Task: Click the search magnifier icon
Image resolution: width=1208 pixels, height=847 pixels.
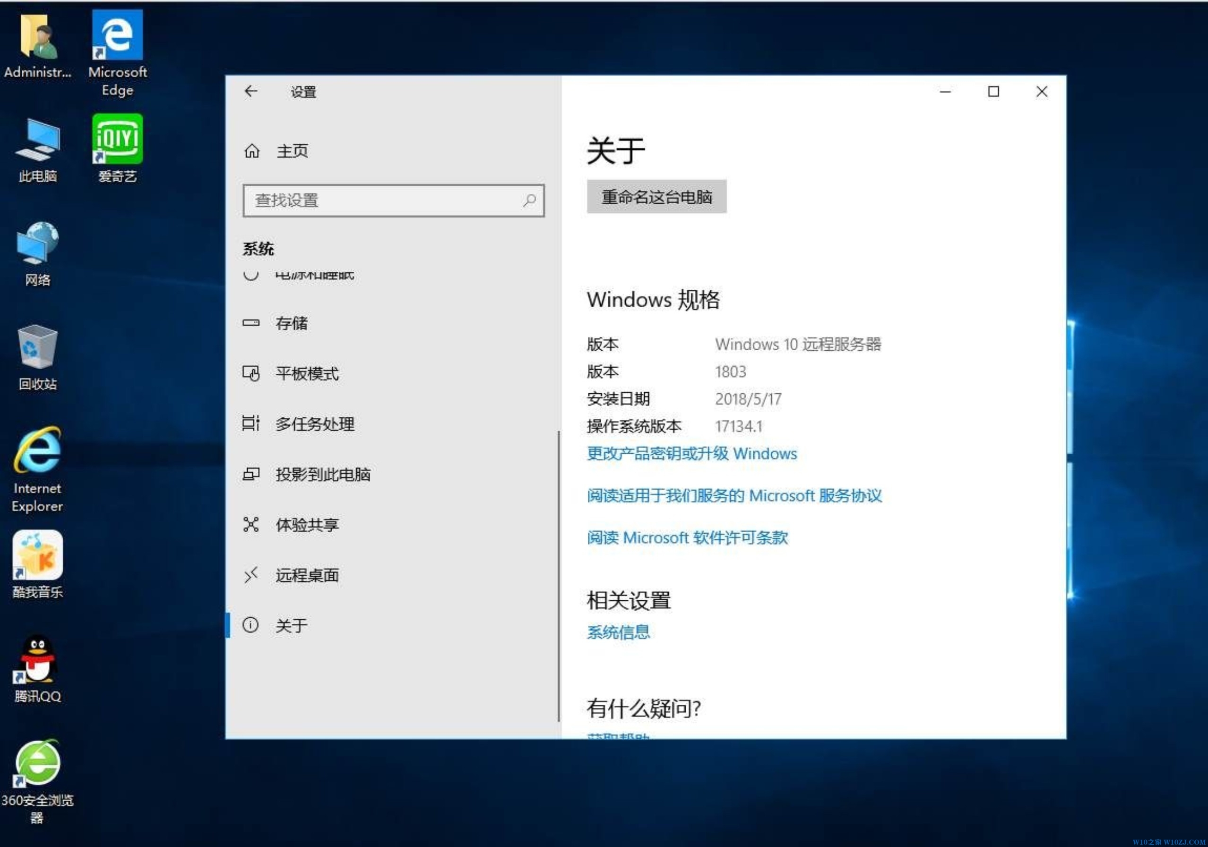Action: click(x=529, y=200)
